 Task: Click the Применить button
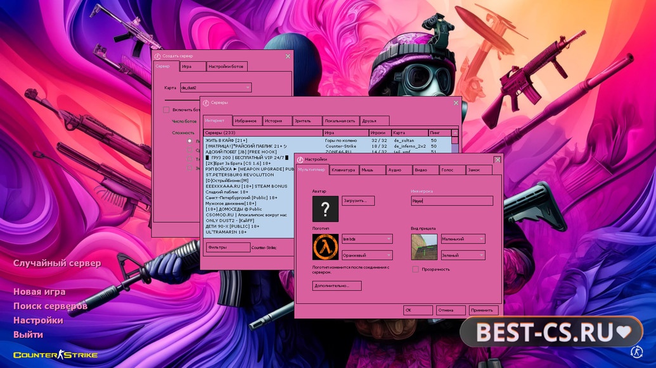483,310
